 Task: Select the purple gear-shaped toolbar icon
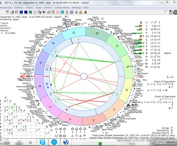tap(72, 12)
